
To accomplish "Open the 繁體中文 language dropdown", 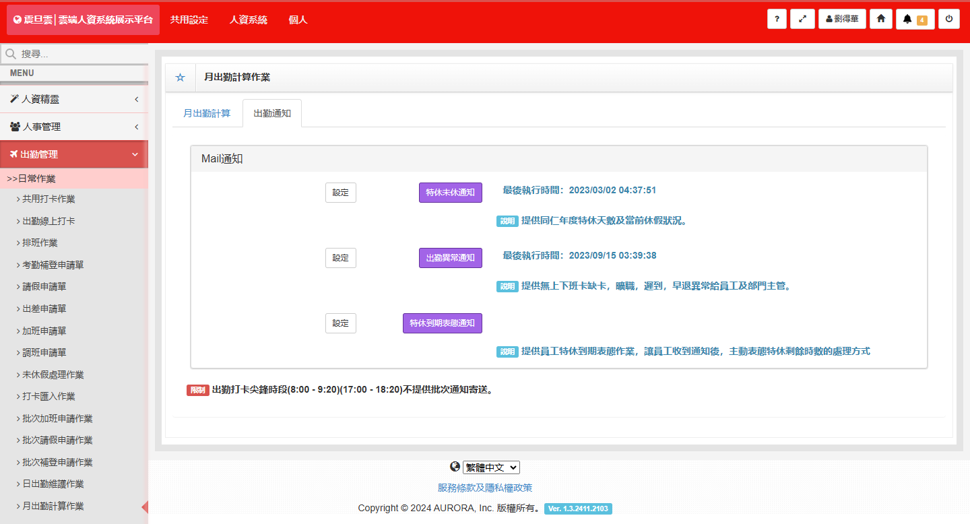I will pyautogui.click(x=491, y=467).
